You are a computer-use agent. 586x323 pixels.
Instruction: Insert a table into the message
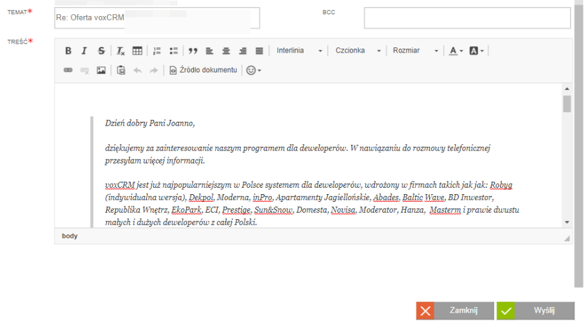tap(137, 51)
